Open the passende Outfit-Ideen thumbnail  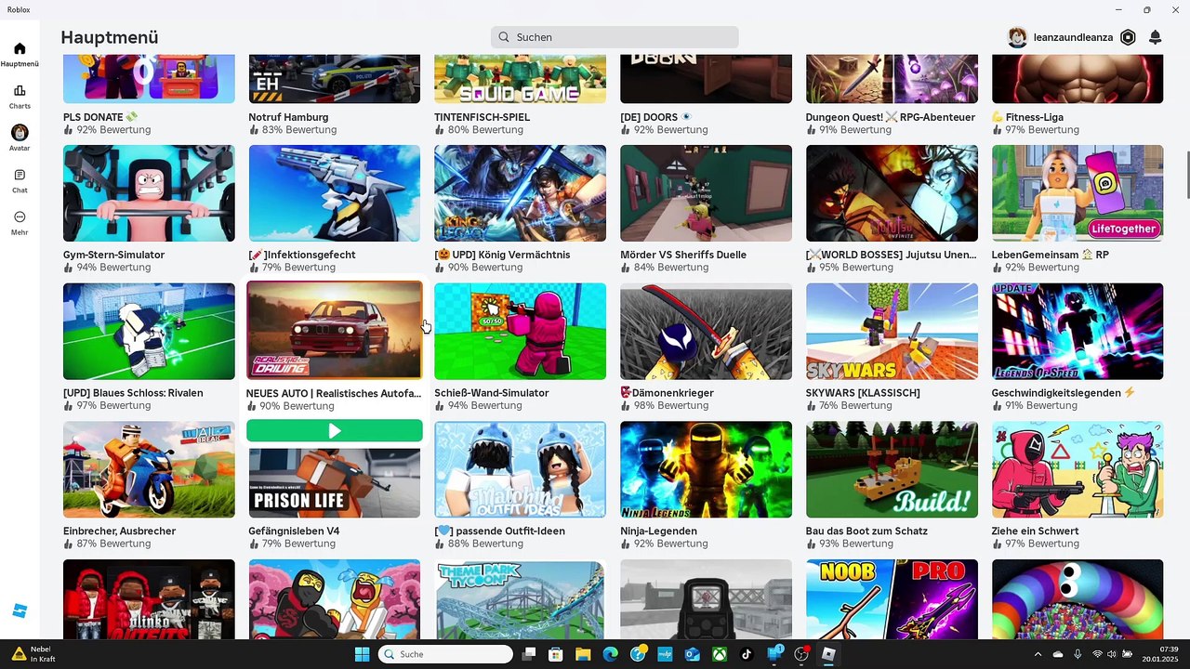click(x=520, y=469)
